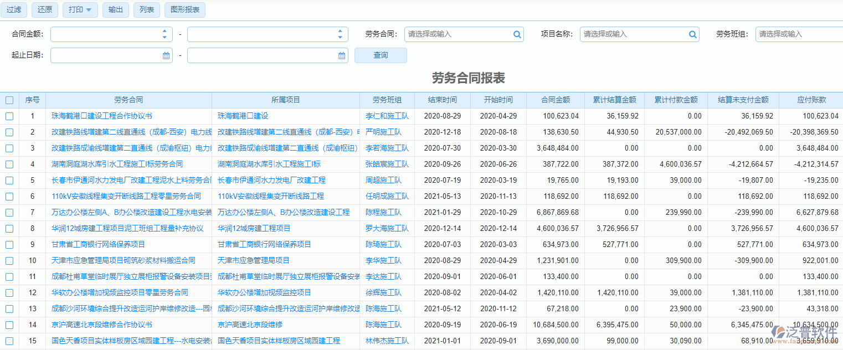Switch to the 列表 view
Screen dimensions: 843x350
click(x=146, y=9)
